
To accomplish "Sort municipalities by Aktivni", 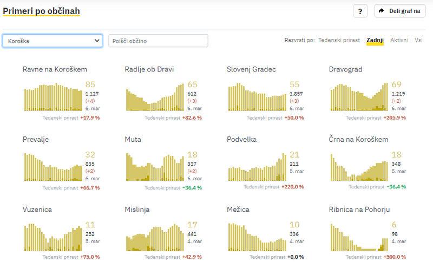I will point(399,41).
